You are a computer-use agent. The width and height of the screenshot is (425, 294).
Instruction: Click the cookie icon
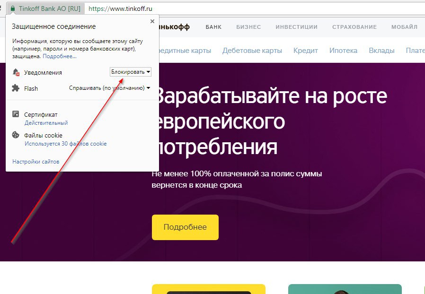pyautogui.click(x=16, y=135)
